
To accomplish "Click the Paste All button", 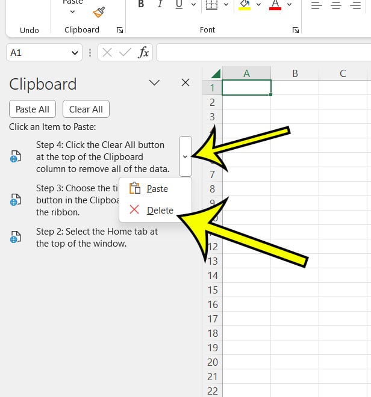I will tap(33, 109).
